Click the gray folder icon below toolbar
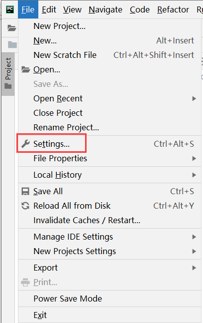 click(12, 44)
